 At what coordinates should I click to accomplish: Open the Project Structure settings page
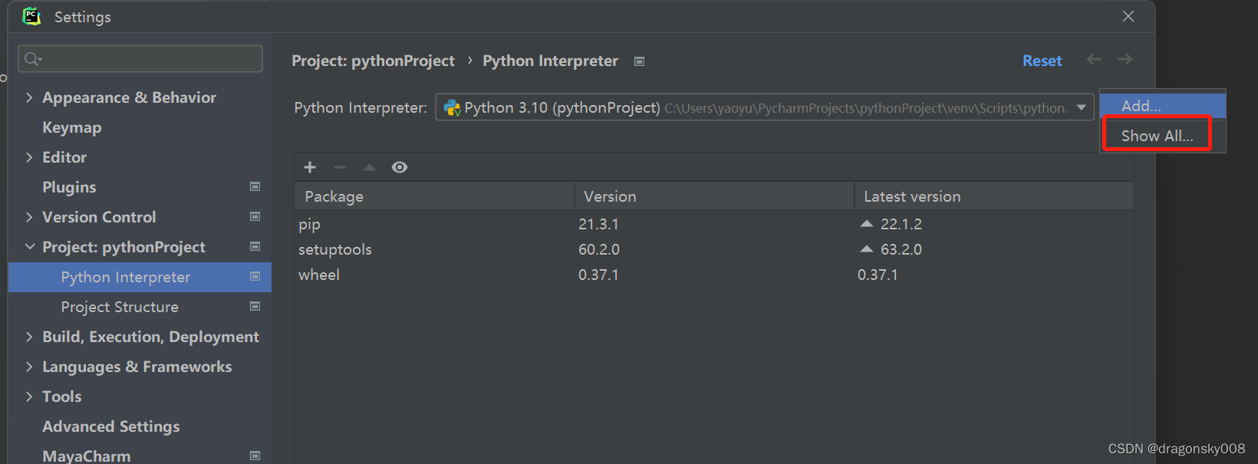(x=120, y=307)
